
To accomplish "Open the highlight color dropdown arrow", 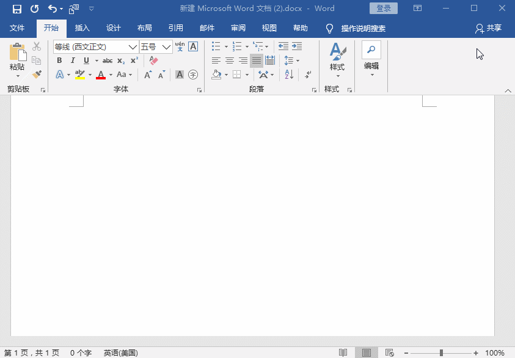I will 90,75.
